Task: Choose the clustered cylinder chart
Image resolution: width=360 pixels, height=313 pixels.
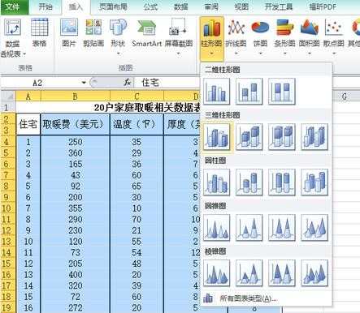Action: click(216, 182)
